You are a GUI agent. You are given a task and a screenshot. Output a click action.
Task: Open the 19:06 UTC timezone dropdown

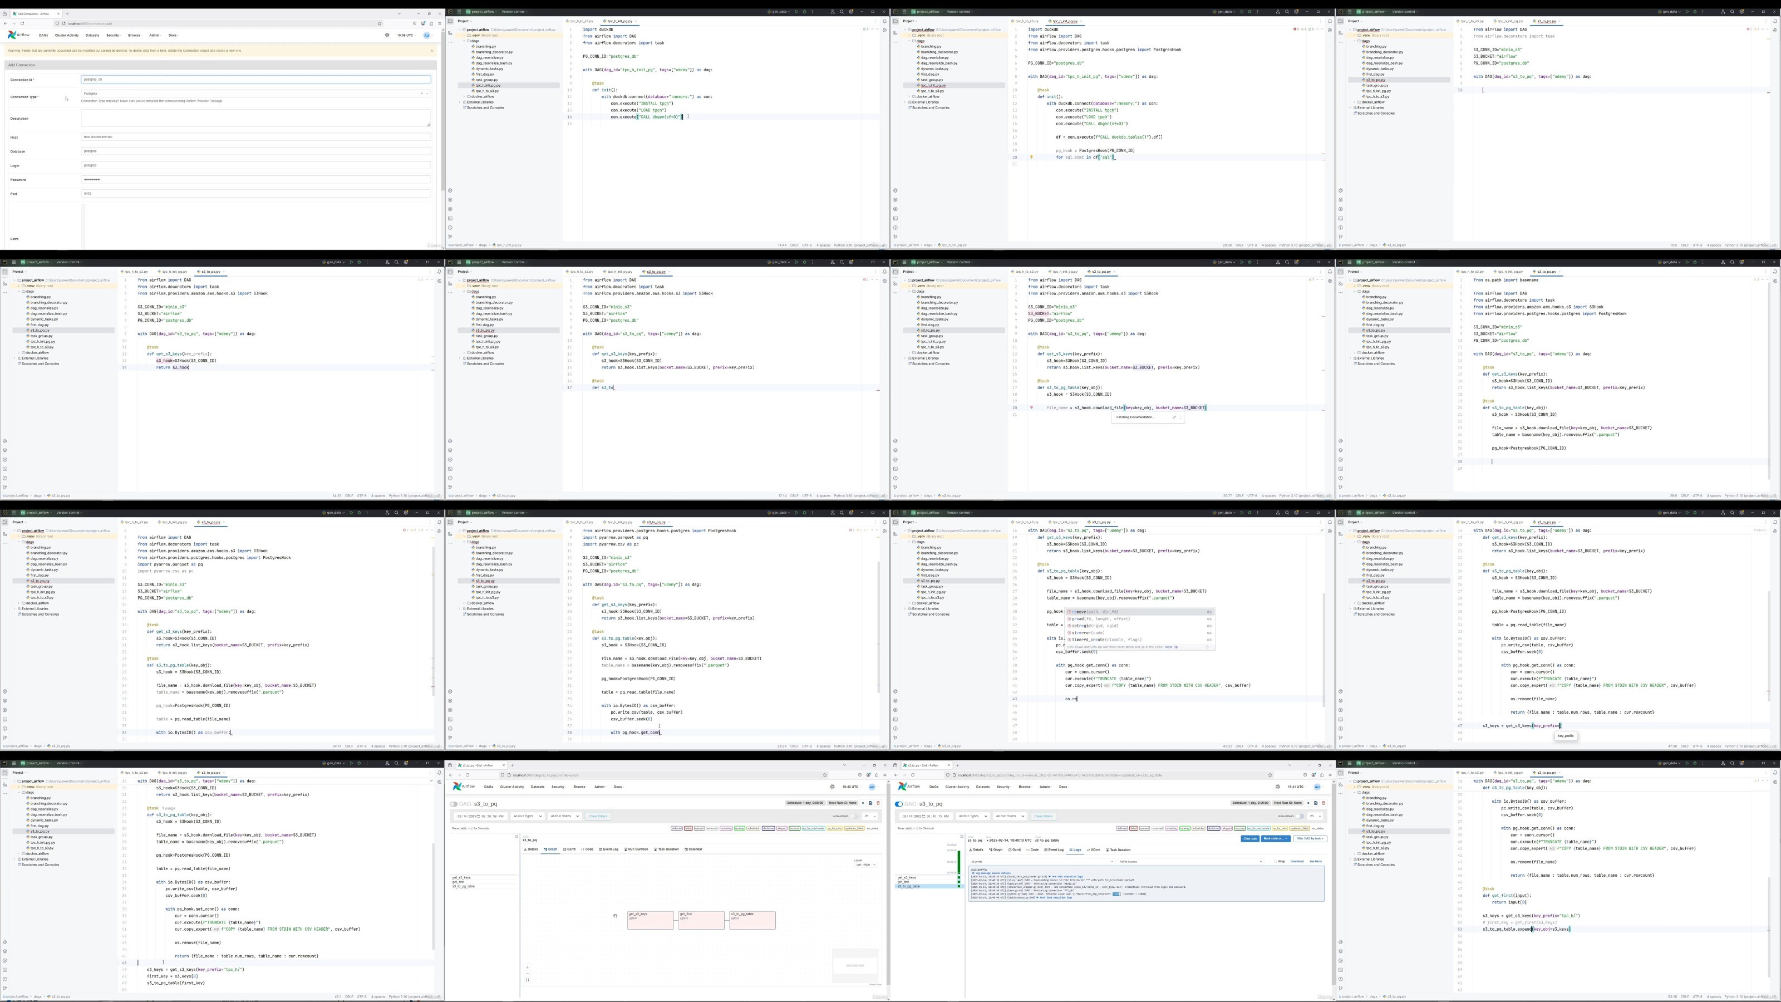coord(406,35)
